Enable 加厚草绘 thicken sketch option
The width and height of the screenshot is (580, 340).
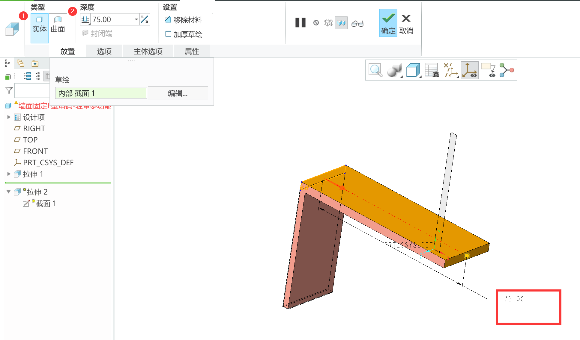click(183, 34)
